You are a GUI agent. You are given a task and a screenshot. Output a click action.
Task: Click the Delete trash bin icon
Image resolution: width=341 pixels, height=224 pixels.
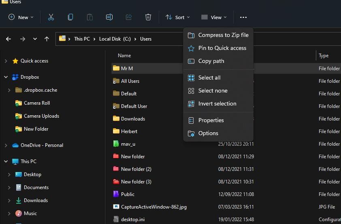pos(148,17)
